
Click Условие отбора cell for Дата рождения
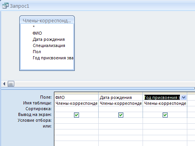121,121
